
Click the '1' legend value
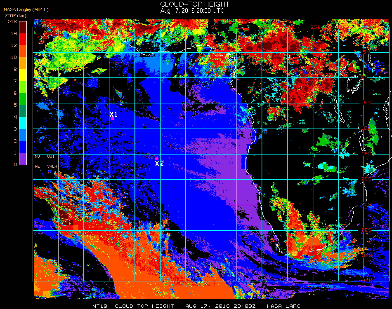click(x=15, y=153)
